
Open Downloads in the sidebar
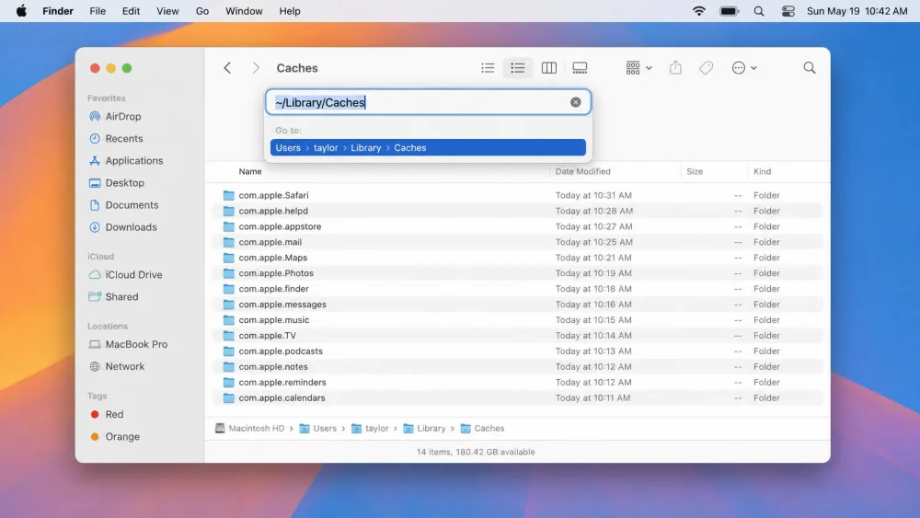(131, 227)
